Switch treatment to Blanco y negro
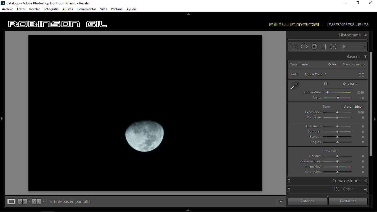 354,64
